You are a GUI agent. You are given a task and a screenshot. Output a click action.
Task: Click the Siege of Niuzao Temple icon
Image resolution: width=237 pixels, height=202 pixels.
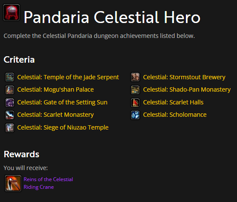coord(10,128)
